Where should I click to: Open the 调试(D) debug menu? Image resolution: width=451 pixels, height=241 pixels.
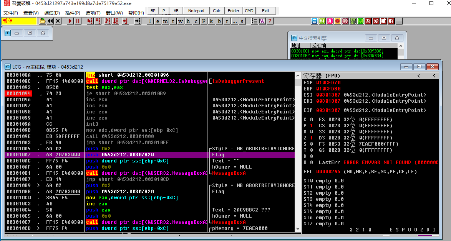[52, 13]
